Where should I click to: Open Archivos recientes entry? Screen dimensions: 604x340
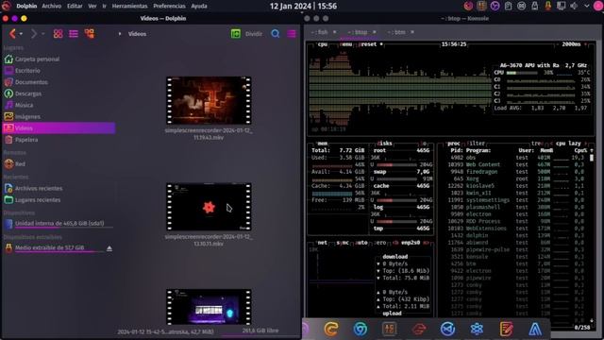[59, 189]
